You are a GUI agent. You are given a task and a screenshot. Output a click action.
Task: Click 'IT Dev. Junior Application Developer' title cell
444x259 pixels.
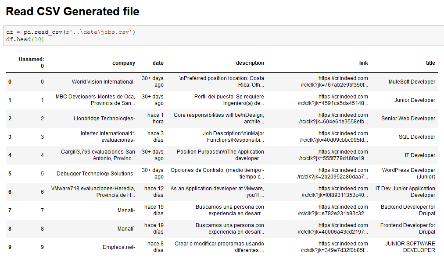[x=405, y=192]
